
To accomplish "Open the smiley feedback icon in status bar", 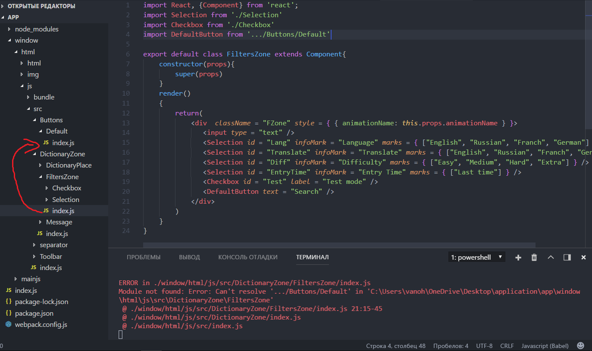I will [x=581, y=345].
